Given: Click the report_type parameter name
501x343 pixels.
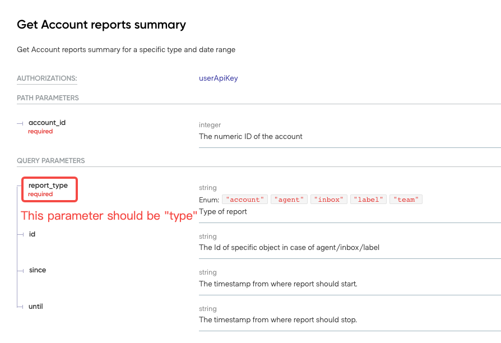Looking at the screenshot, I should point(48,186).
